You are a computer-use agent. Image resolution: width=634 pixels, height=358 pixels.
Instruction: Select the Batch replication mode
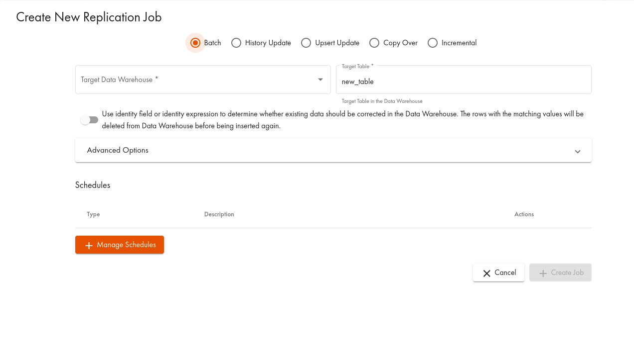coord(195,43)
